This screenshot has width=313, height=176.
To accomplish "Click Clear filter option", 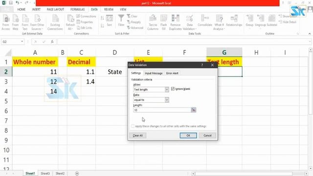I will click(132, 16).
